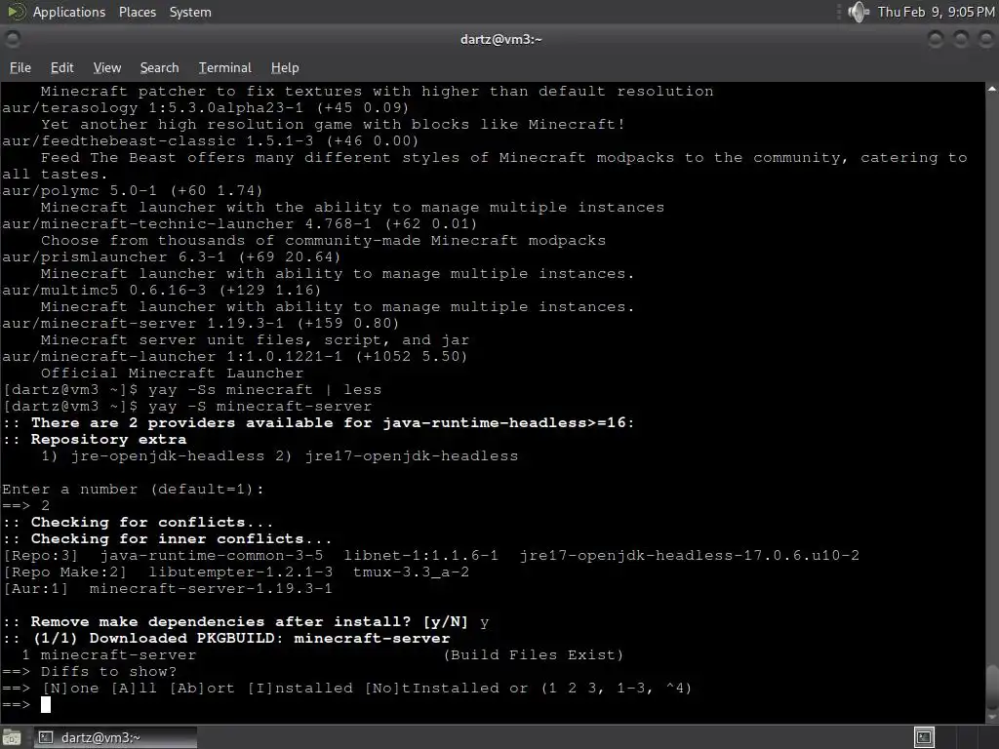Click the volume speaker icon
The width and height of the screenshot is (999, 749).
(x=859, y=12)
